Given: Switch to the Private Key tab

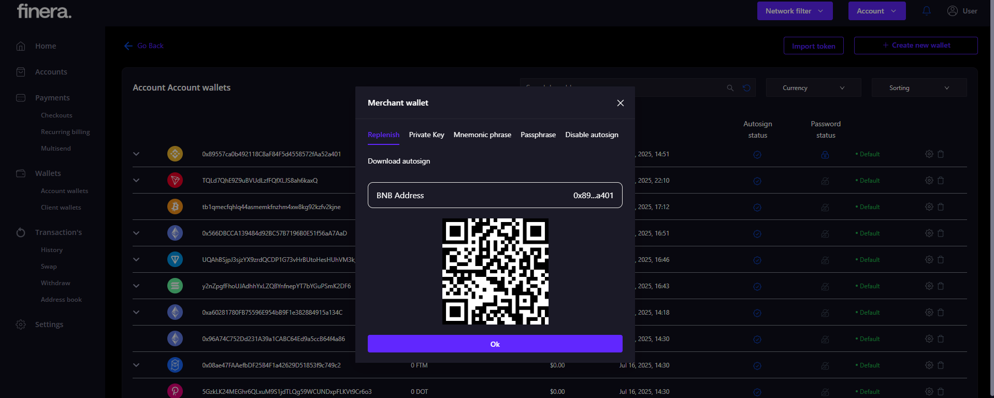Looking at the screenshot, I should (426, 135).
